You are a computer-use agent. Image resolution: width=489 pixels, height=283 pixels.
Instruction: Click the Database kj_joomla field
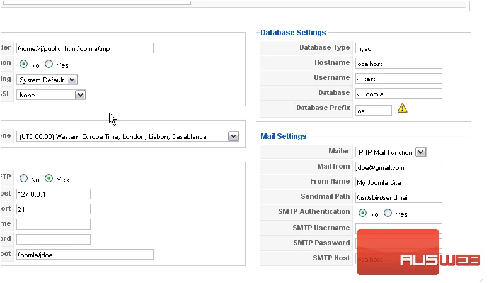click(398, 94)
